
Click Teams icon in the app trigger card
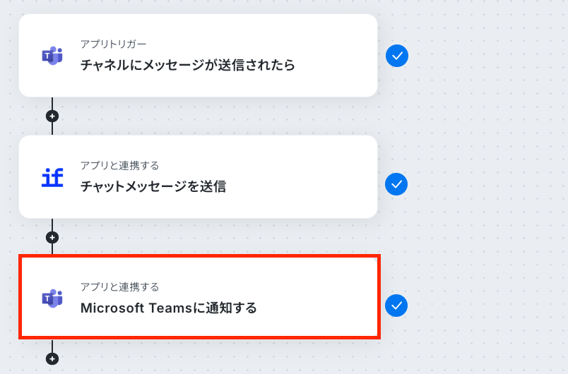point(52,56)
